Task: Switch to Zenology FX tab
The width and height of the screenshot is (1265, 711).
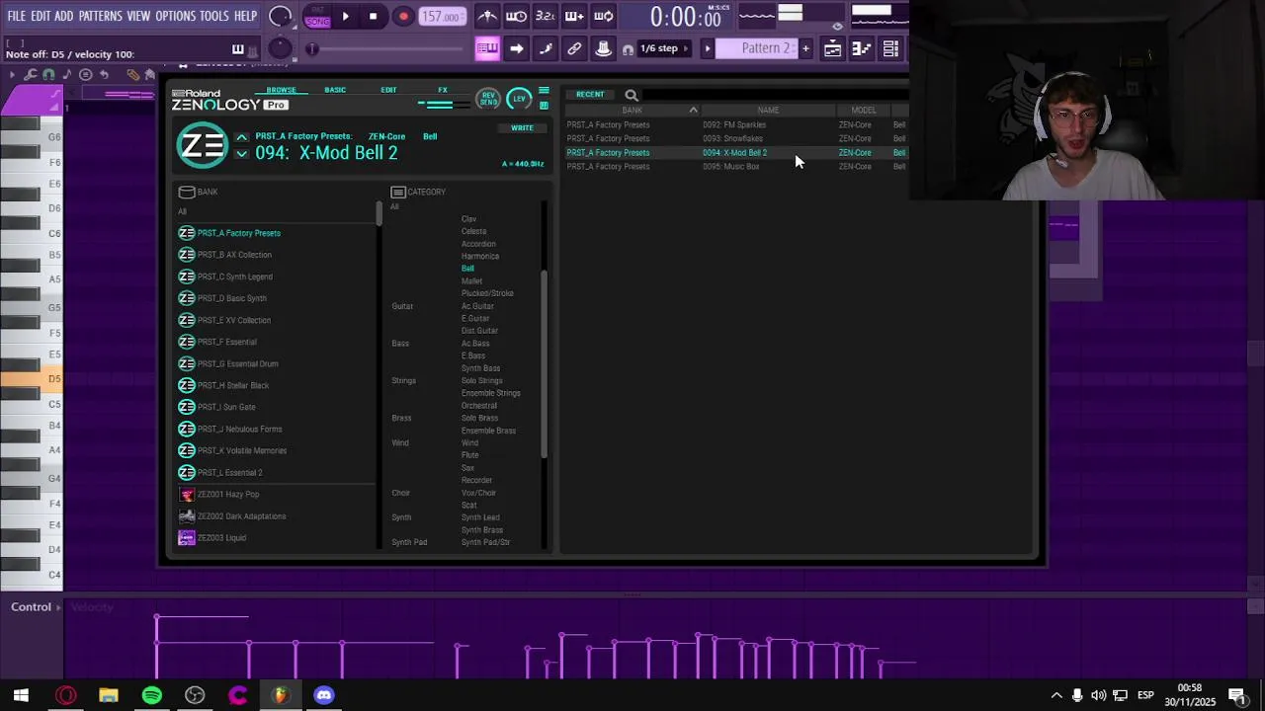Action: click(443, 90)
